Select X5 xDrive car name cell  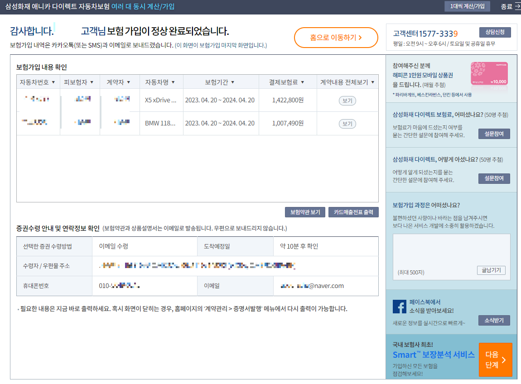[x=161, y=101]
